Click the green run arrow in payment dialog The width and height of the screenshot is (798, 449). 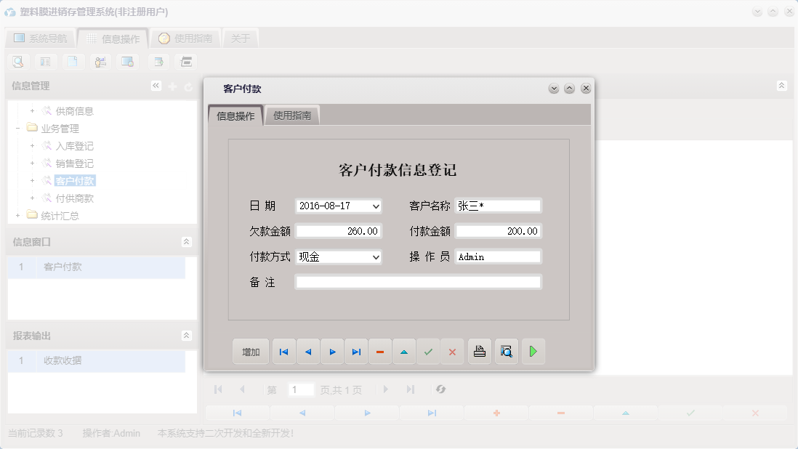[x=533, y=351]
